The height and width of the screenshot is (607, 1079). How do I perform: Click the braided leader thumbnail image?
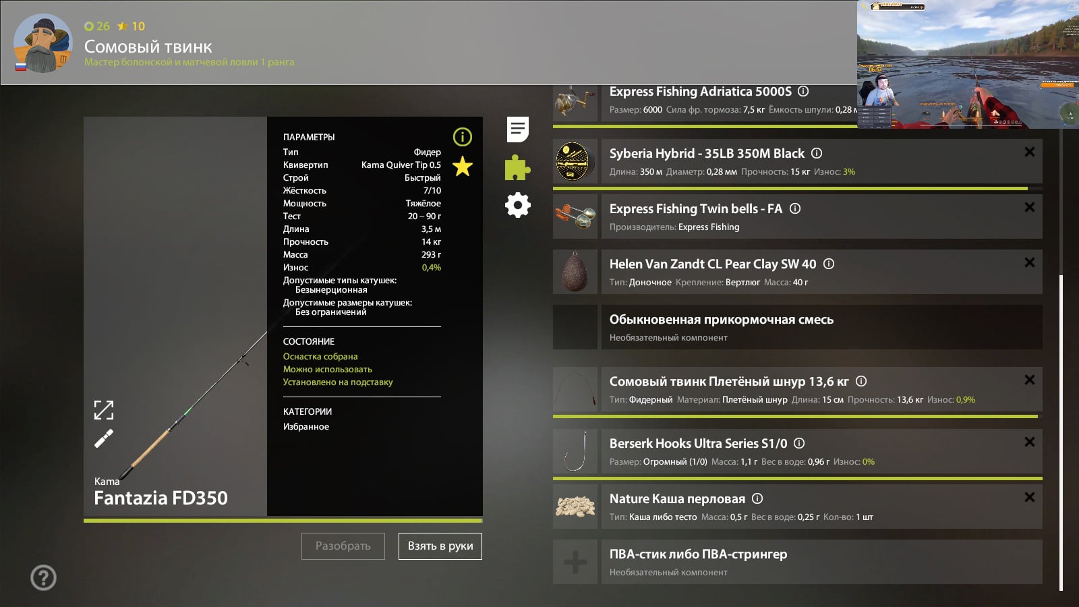[575, 389]
